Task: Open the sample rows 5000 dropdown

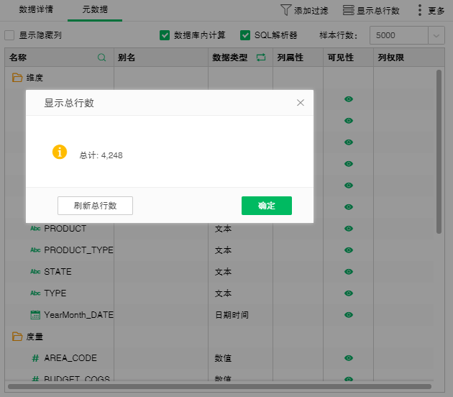Action: [436, 35]
